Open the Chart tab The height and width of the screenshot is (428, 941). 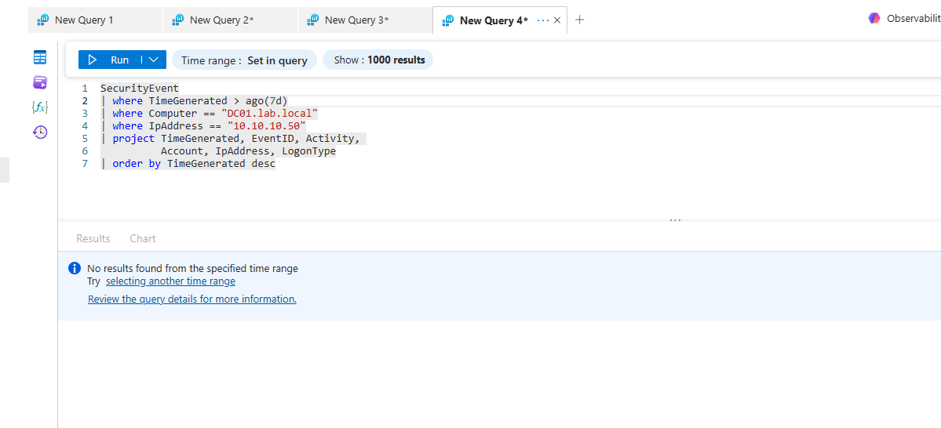[143, 238]
